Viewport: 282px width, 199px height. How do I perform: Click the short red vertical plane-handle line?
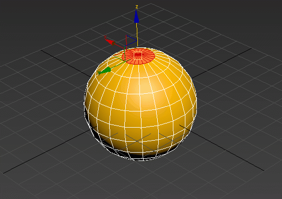pyautogui.click(x=126, y=43)
